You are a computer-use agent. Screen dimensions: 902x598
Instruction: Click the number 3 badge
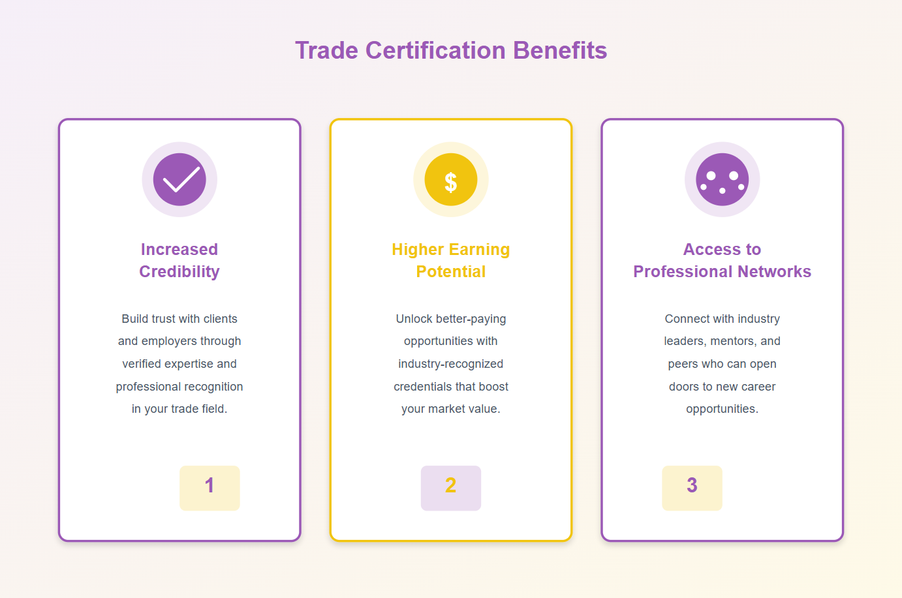click(x=692, y=488)
